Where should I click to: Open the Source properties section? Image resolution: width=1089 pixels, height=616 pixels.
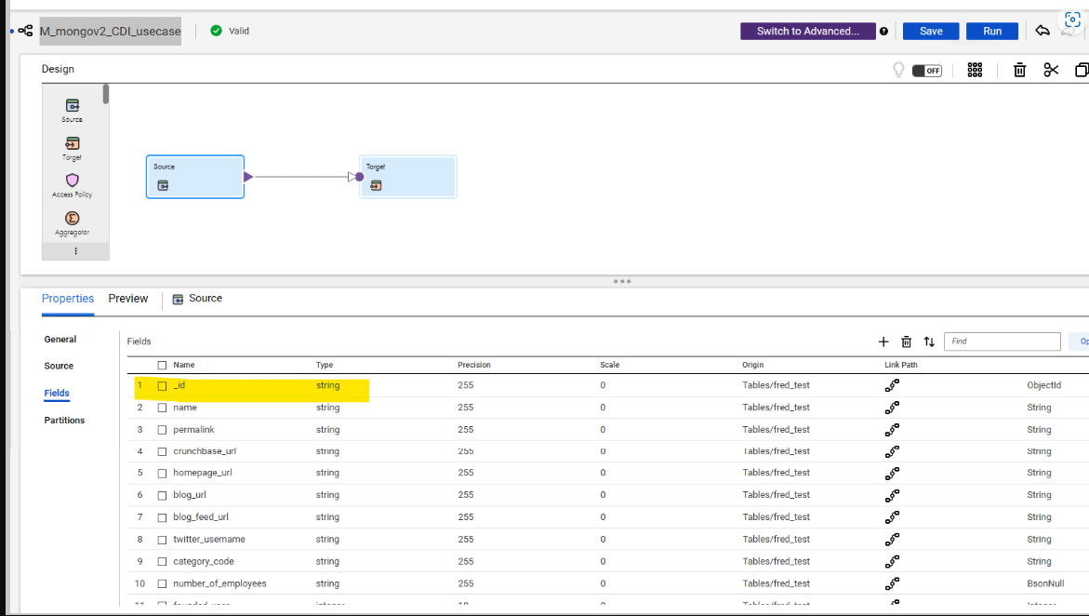tap(59, 366)
